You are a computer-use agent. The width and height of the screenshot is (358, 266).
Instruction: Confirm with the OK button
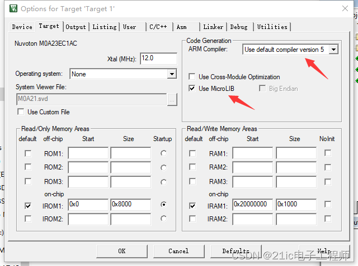click(122, 251)
